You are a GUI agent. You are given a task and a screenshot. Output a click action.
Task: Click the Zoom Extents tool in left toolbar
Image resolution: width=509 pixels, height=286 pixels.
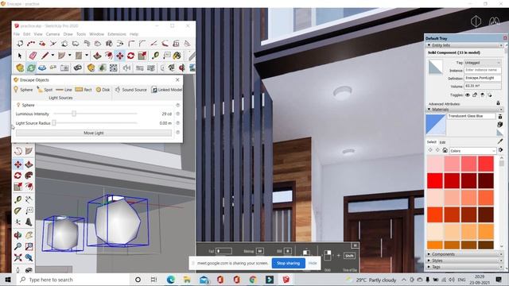(x=17, y=257)
